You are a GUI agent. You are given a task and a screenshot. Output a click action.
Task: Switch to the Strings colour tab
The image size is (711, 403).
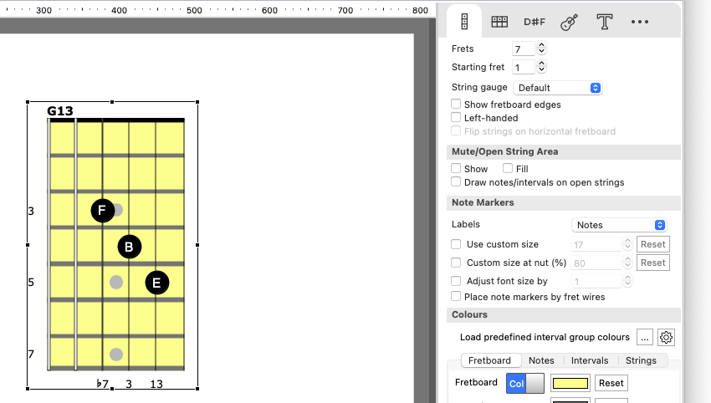click(x=641, y=360)
